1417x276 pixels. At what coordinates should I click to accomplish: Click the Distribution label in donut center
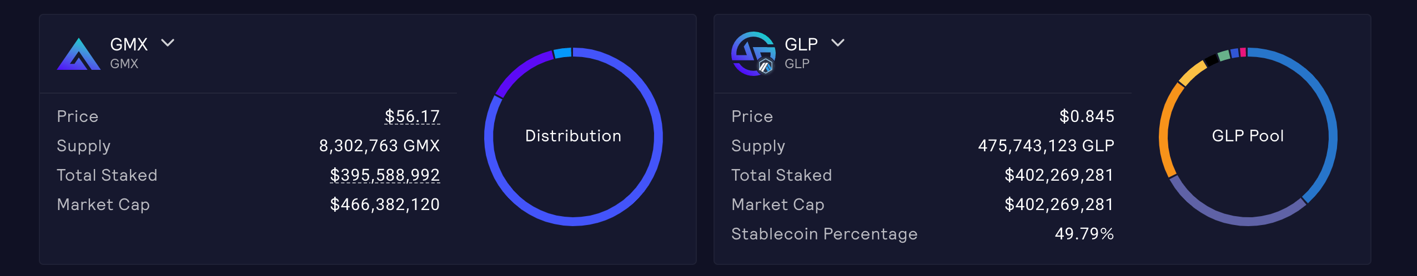pos(573,136)
